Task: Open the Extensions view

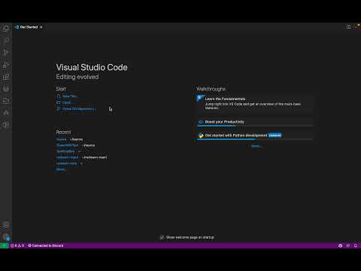Action: pyautogui.click(x=6, y=77)
